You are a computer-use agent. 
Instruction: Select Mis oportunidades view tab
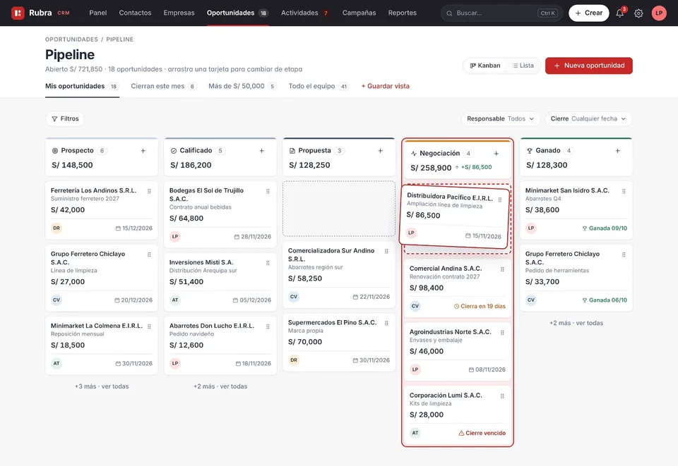point(82,86)
